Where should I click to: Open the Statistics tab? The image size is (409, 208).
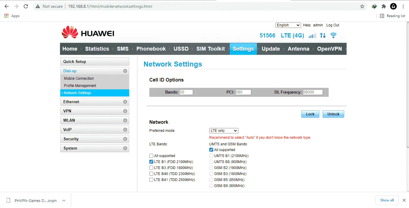tap(97, 49)
